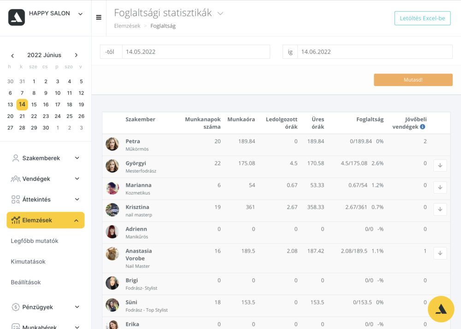
Task: Open Kimutatások submenu item
Action: tap(28, 261)
